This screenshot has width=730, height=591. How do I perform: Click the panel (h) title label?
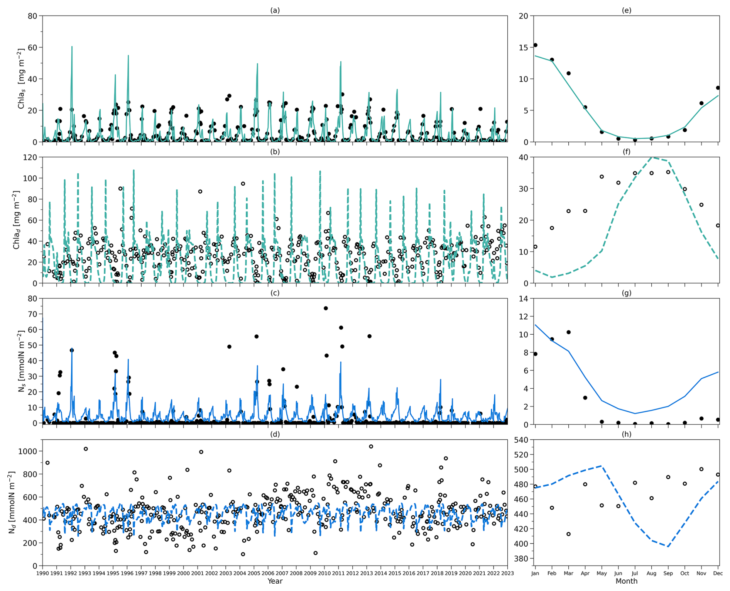pyautogui.click(x=626, y=434)
